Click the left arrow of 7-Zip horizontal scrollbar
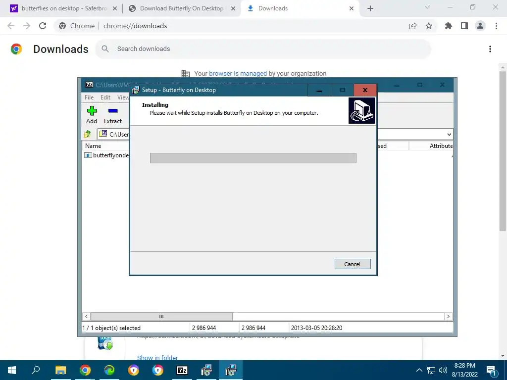Screen dimensions: 507x380 [86, 316]
